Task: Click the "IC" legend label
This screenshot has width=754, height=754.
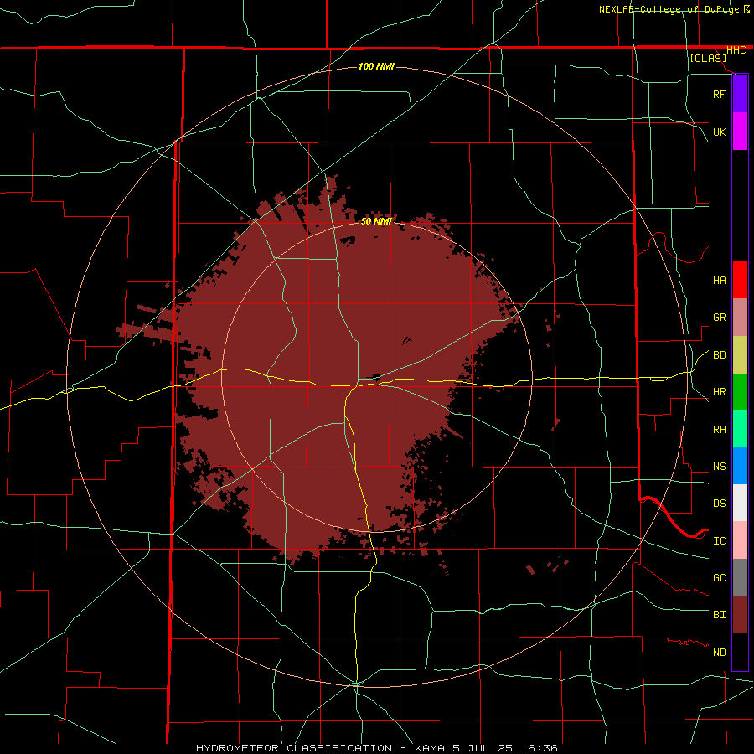Action: [719, 541]
